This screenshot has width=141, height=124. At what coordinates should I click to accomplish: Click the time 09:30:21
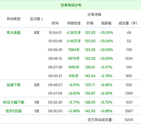click(55, 76)
